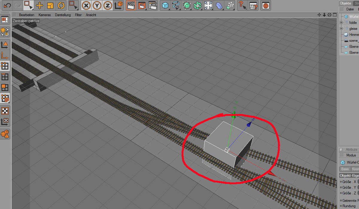Activate the Scale tool
Screen dimensions: 359x209
point(50,5)
